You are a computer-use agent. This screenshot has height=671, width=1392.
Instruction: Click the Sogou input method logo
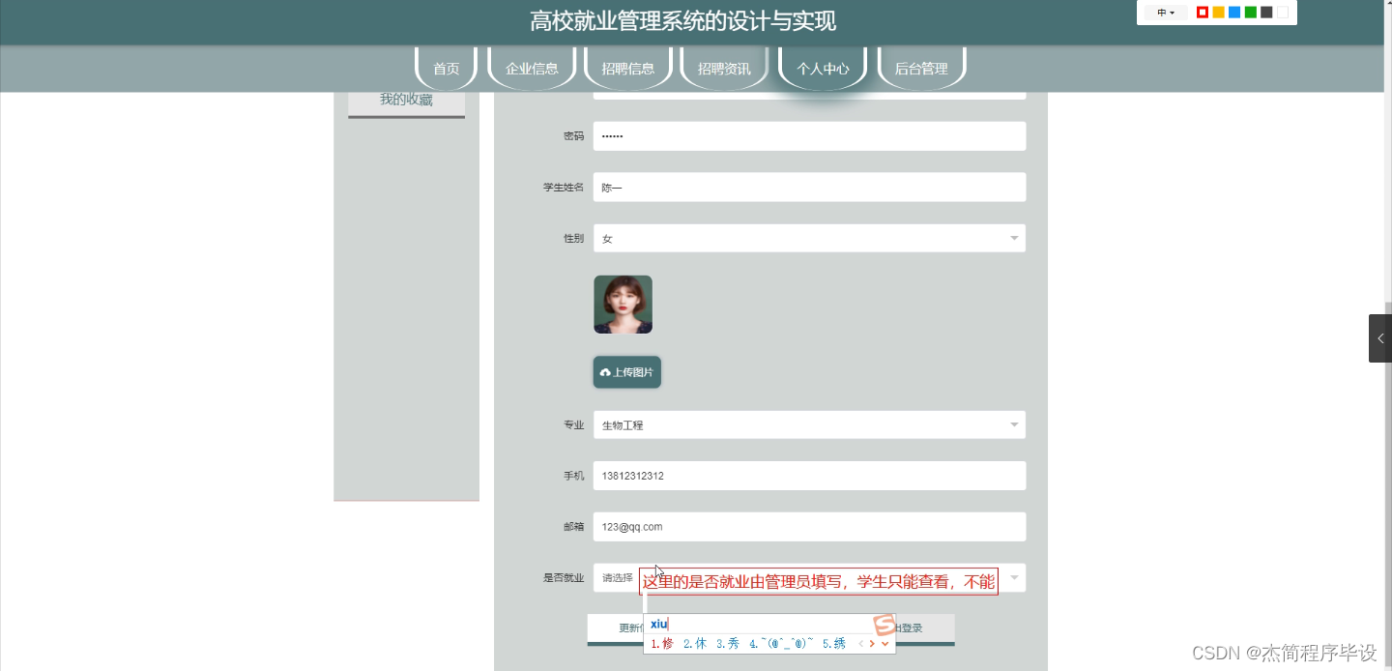(x=884, y=627)
